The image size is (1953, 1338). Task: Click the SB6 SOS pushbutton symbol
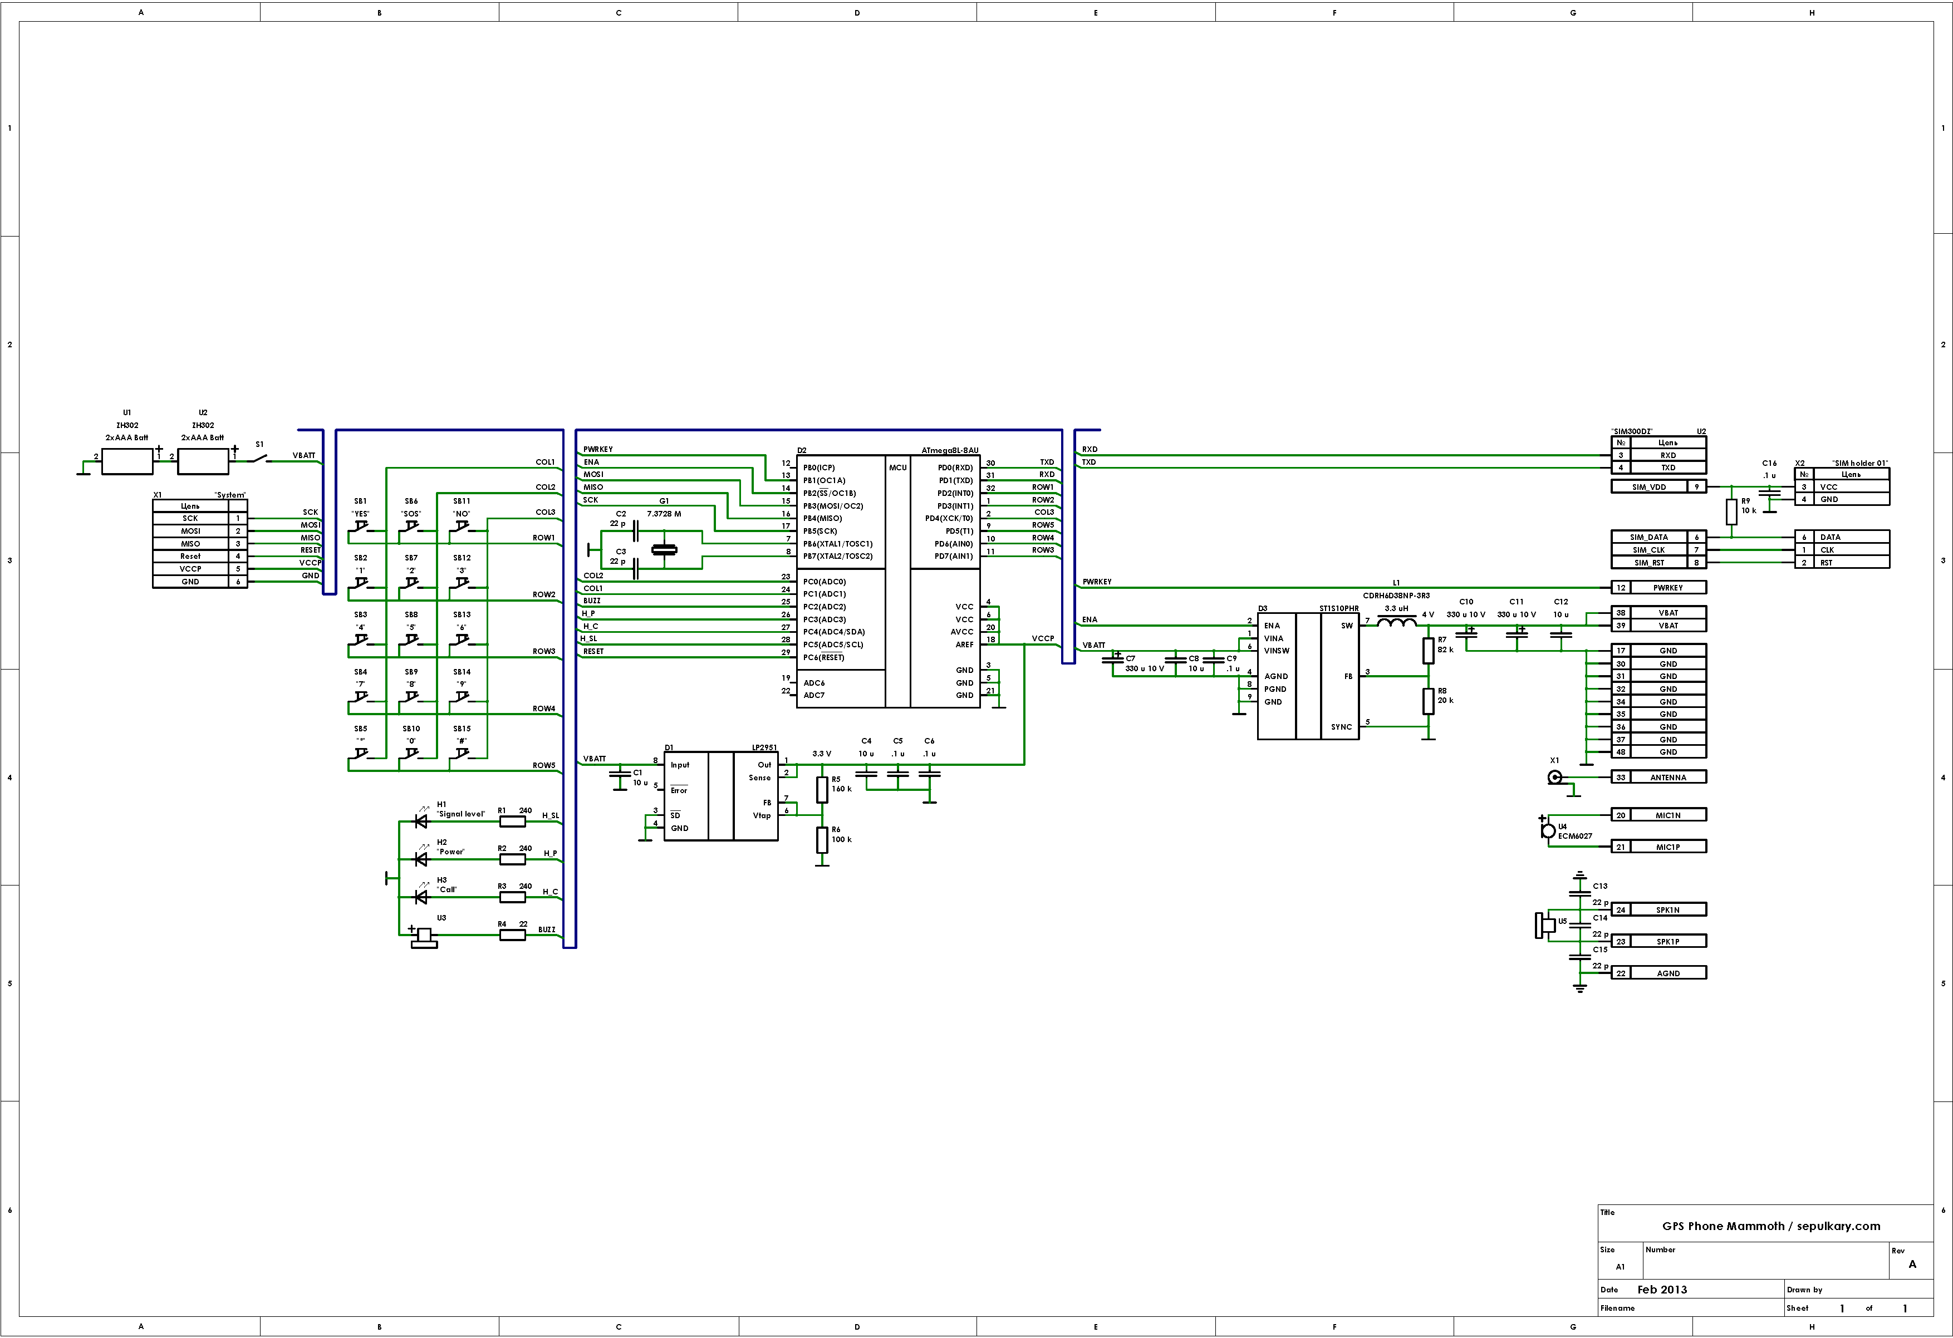tap(411, 528)
